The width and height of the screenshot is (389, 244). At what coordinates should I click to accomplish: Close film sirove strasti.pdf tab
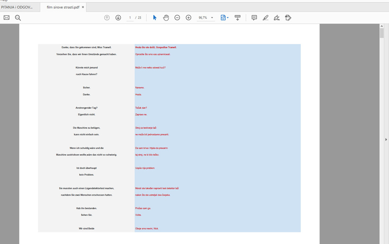[x=83, y=7]
